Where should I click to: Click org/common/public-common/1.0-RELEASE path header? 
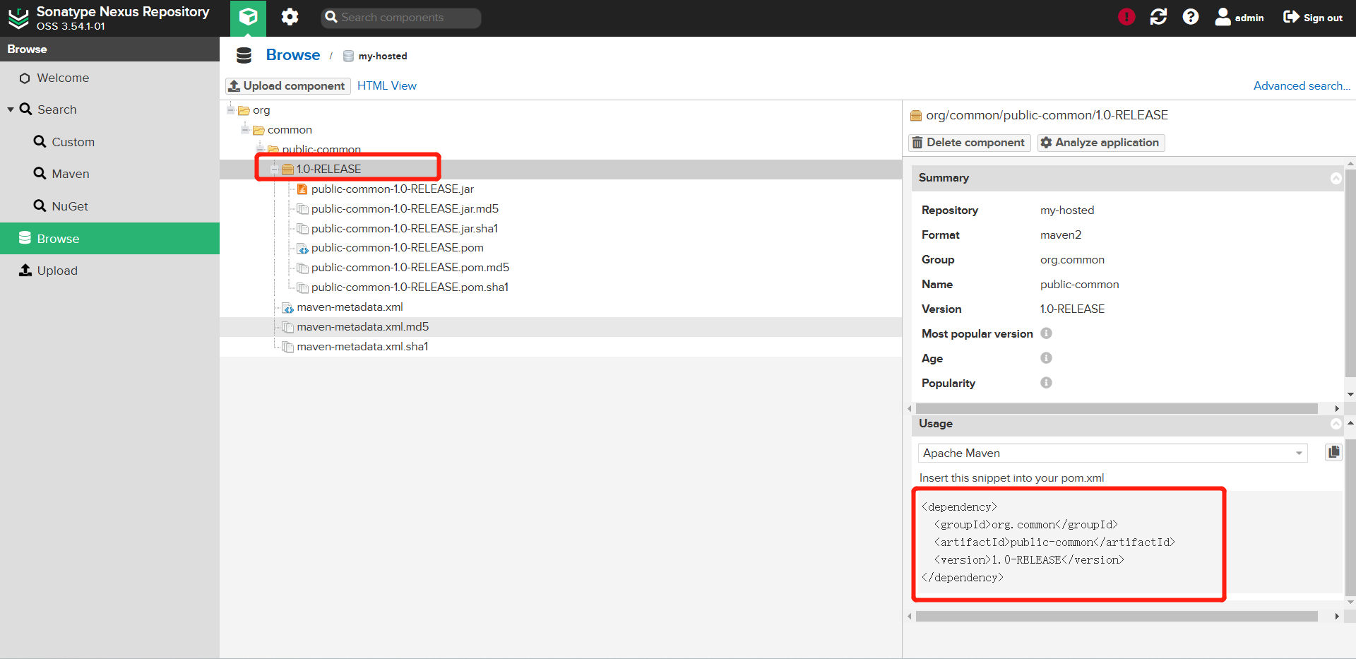[1047, 115]
